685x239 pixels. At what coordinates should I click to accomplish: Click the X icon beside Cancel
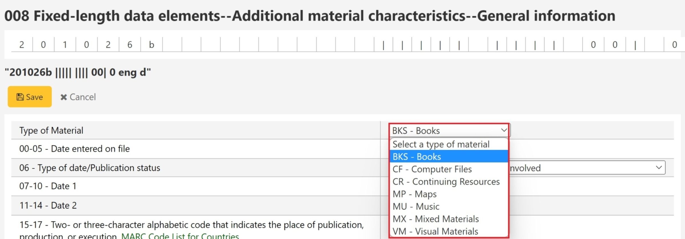[64, 97]
